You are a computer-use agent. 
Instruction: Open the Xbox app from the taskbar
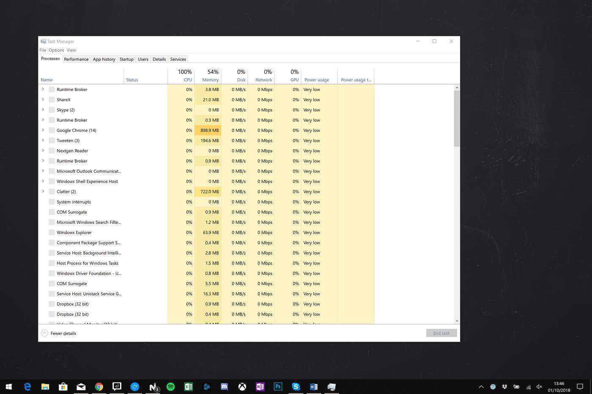(x=242, y=386)
